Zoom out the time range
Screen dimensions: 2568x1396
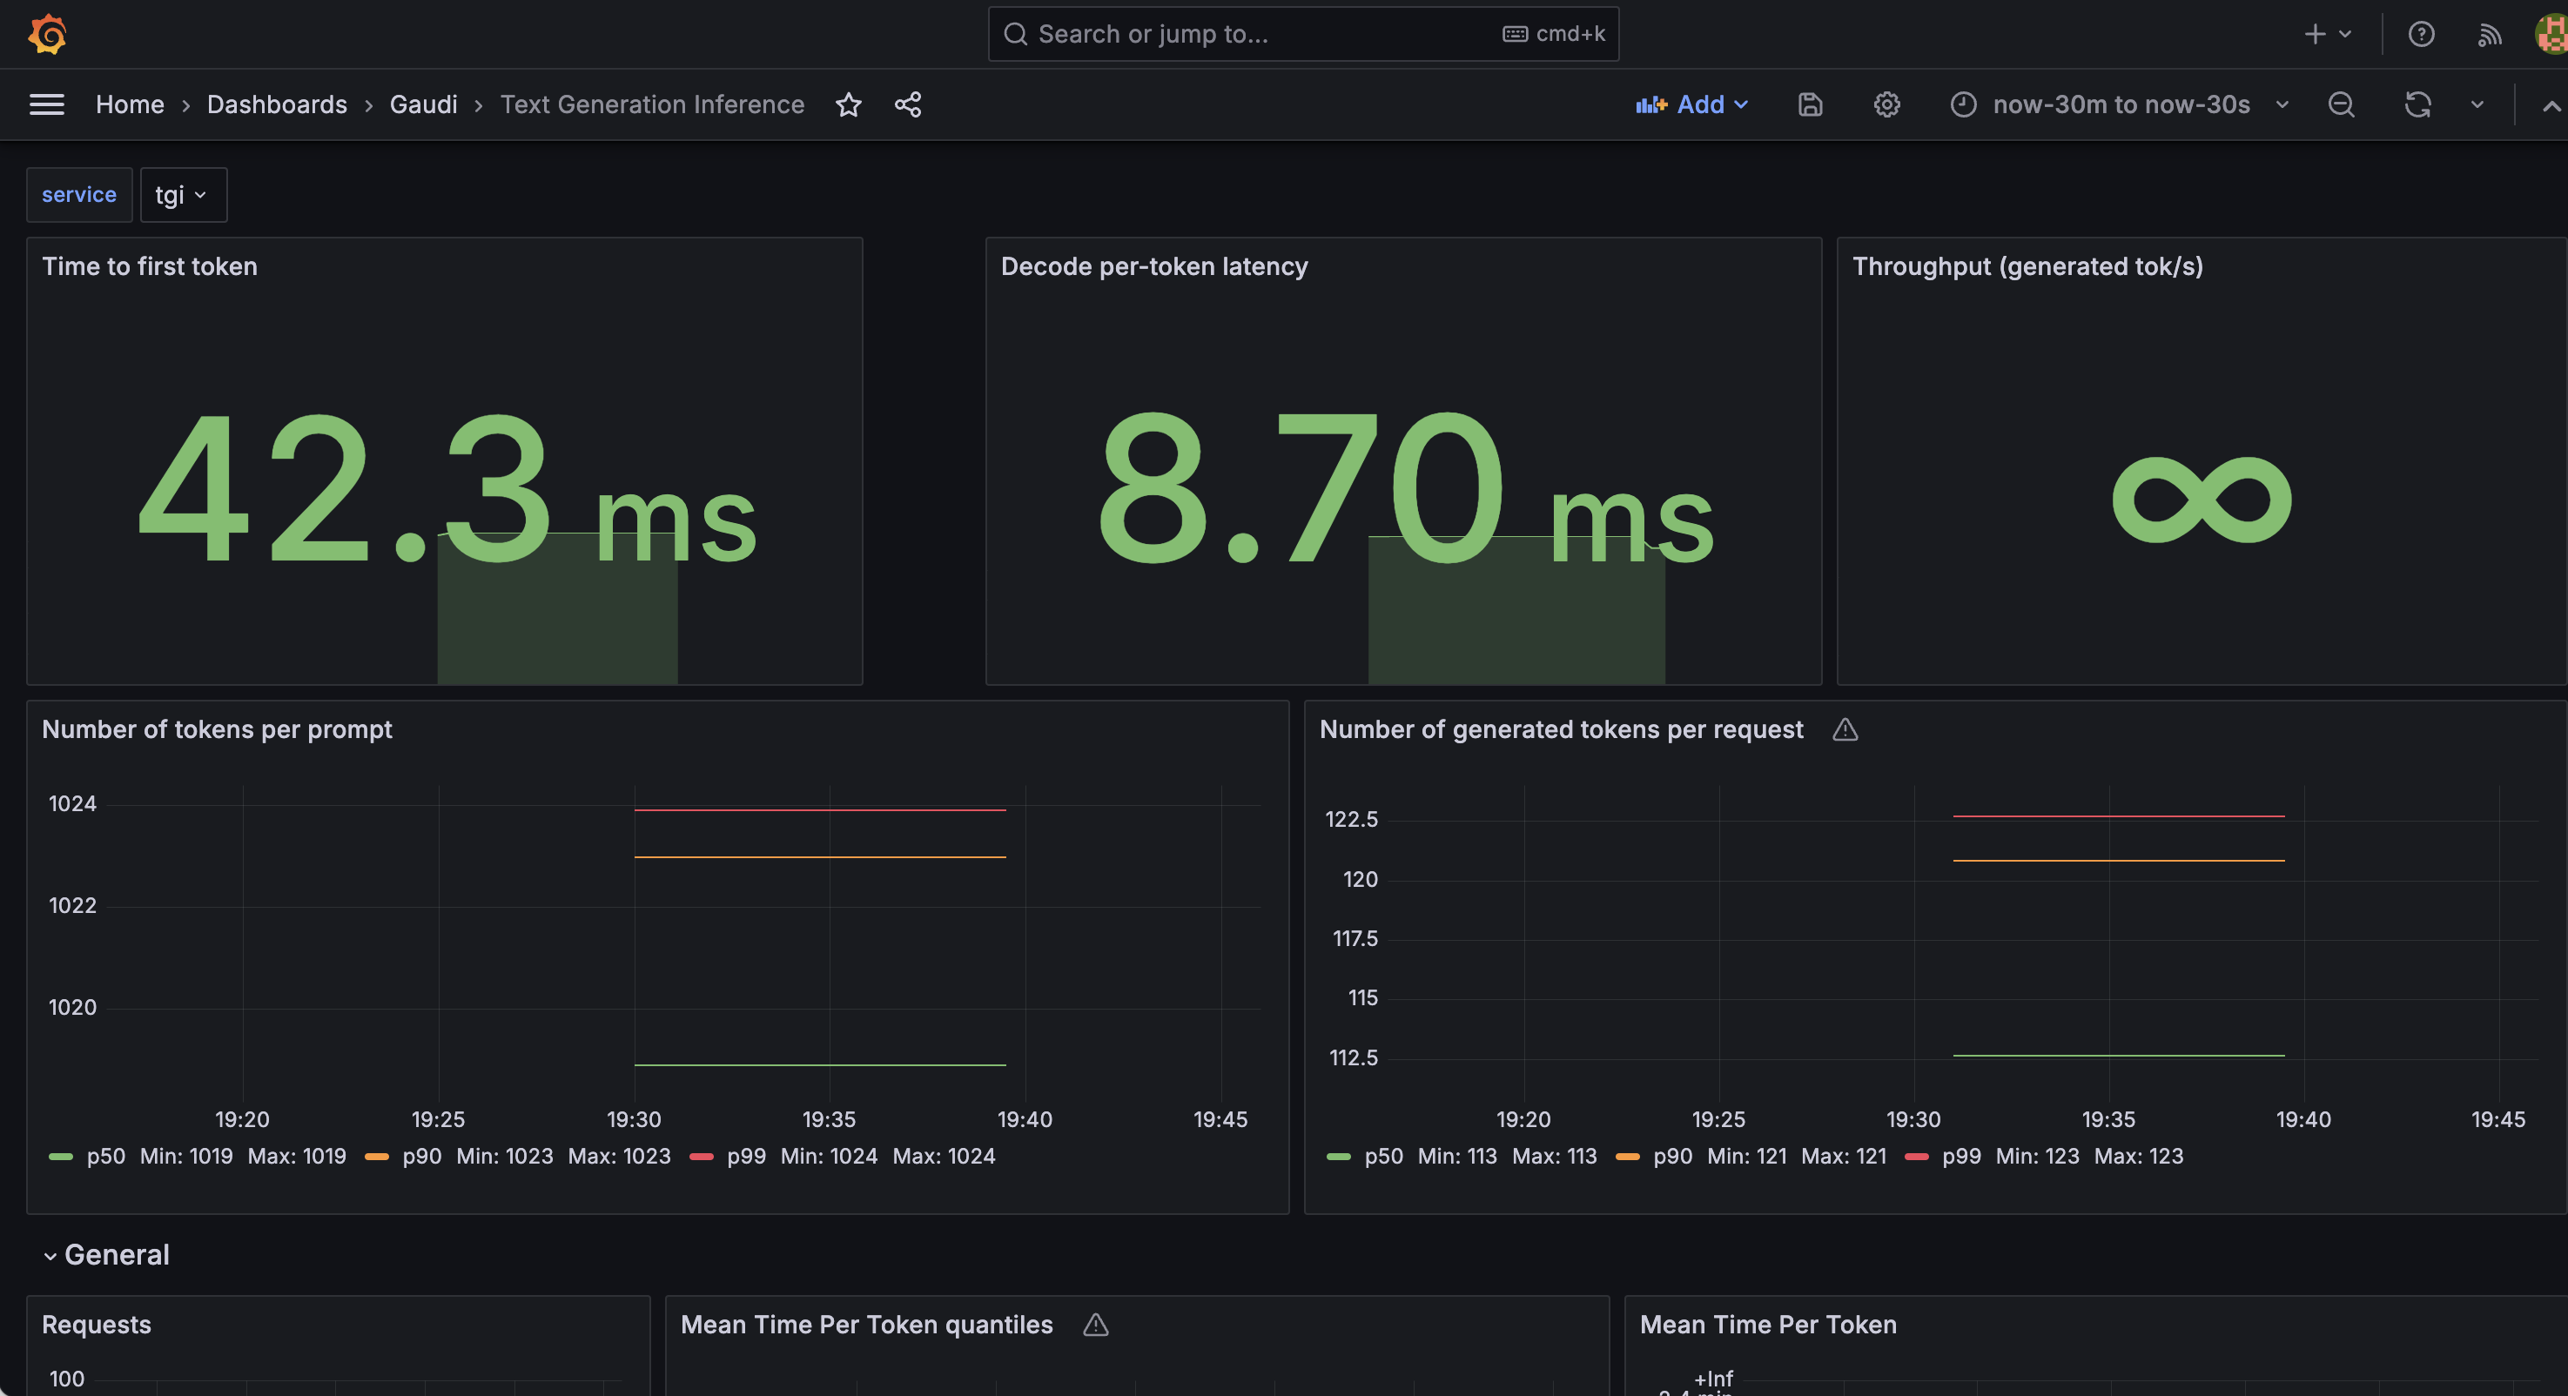click(x=2341, y=104)
